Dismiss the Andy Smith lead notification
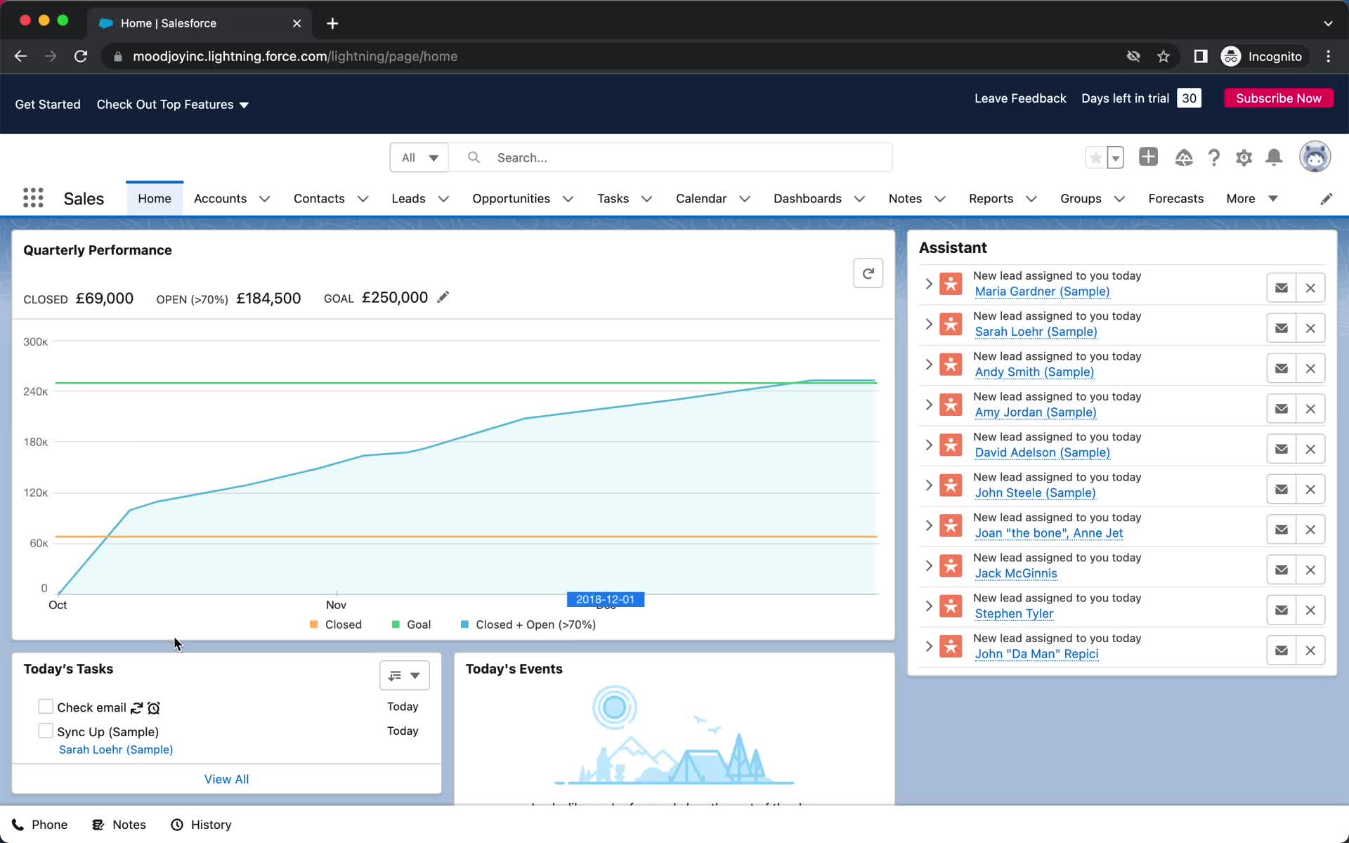This screenshot has width=1349, height=843. click(1310, 368)
